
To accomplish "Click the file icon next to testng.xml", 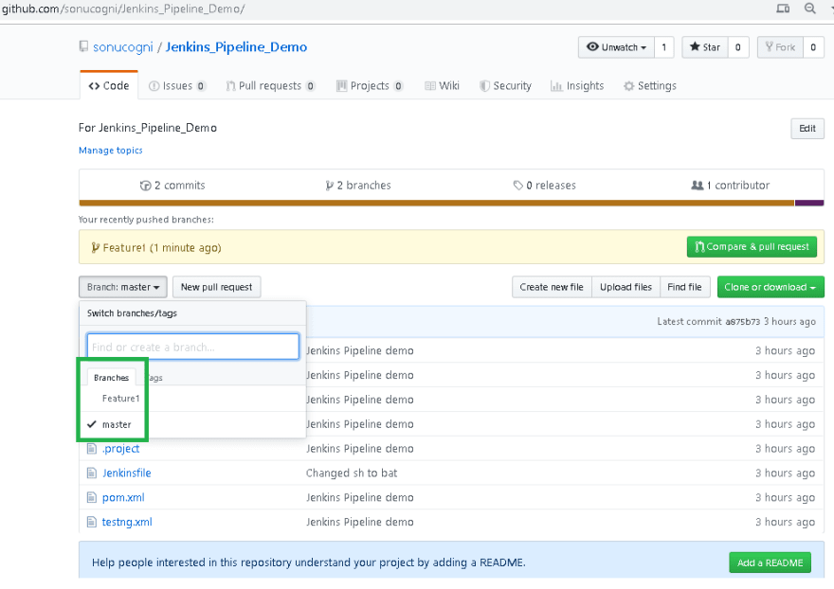I will coord(92,522).
